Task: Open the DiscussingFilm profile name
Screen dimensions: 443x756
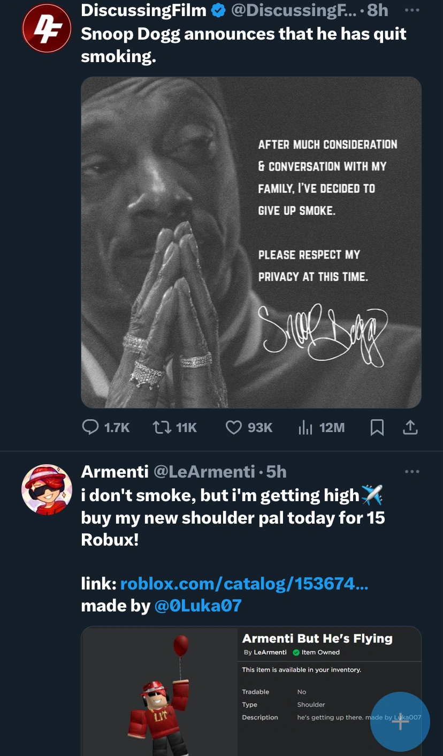Action: click(143, 10)
